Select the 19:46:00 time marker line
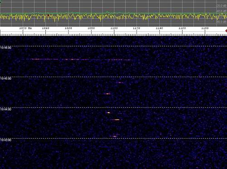This screenshot has width=227, height=169. point(113,46)
